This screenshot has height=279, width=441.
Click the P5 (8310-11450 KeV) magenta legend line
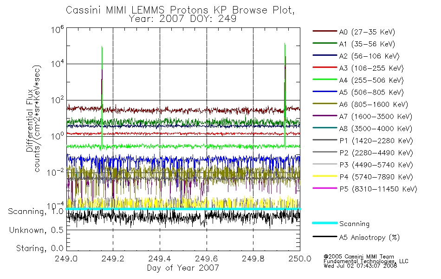(x=324, y=188)
